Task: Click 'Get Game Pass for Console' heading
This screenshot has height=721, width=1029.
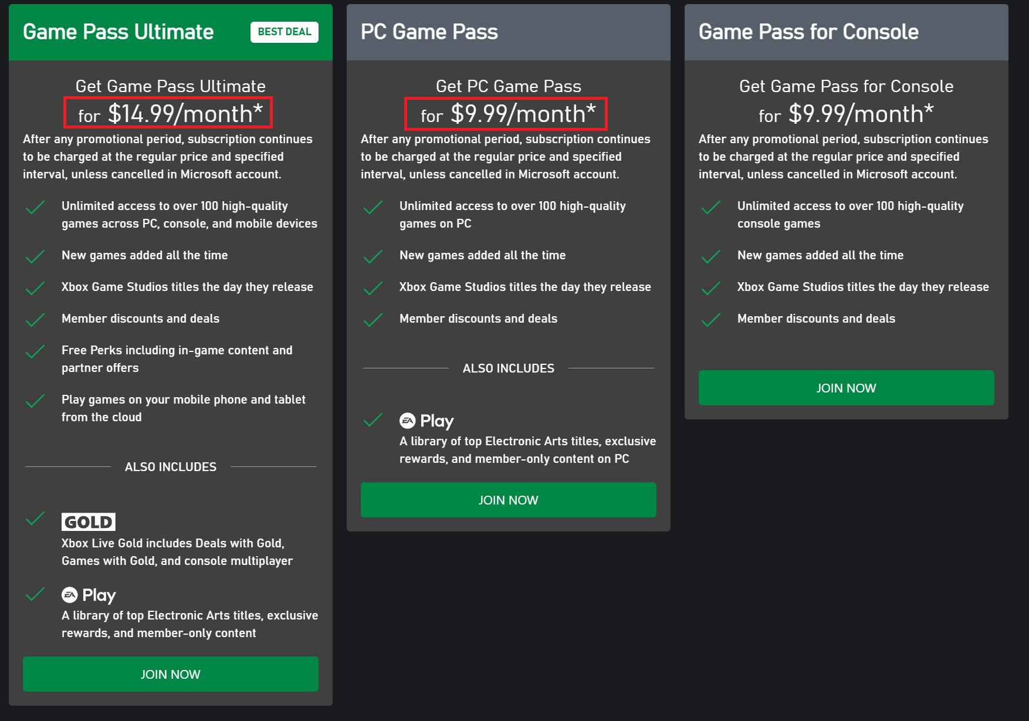Action: click(x=846, y=86)
